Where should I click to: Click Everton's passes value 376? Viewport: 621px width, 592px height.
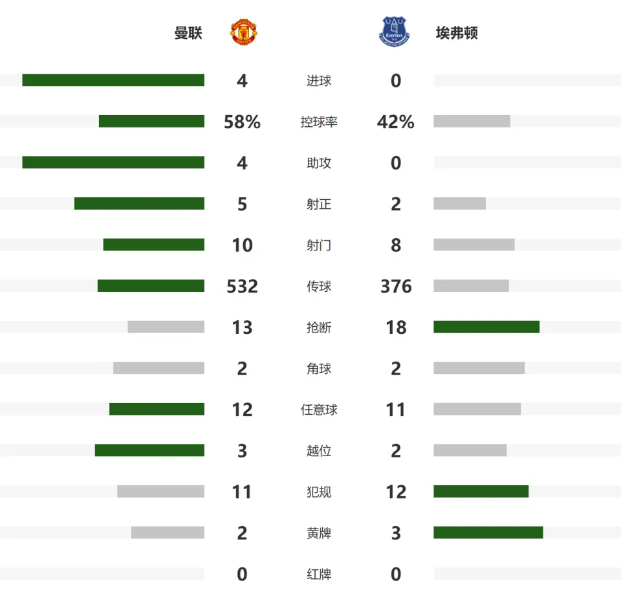point(396,286)
